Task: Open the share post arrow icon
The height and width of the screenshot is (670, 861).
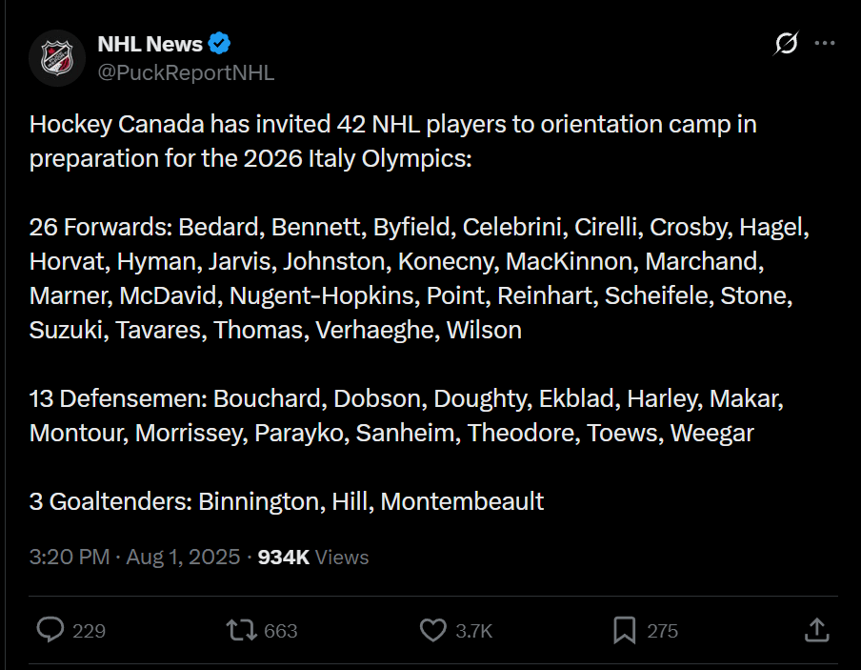Action: (816, 630)
